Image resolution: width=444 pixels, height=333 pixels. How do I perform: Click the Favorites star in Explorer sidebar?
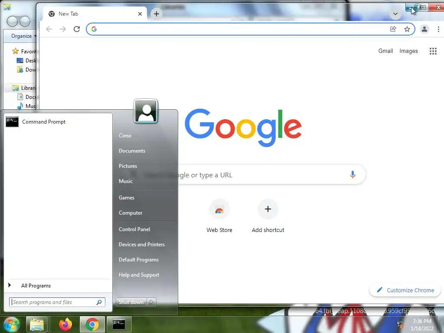[15, 51]
